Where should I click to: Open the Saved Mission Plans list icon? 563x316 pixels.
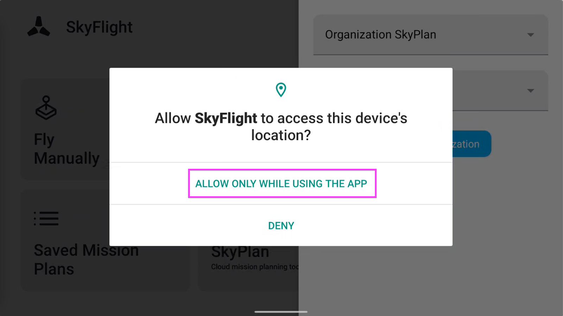coord(46,219)
